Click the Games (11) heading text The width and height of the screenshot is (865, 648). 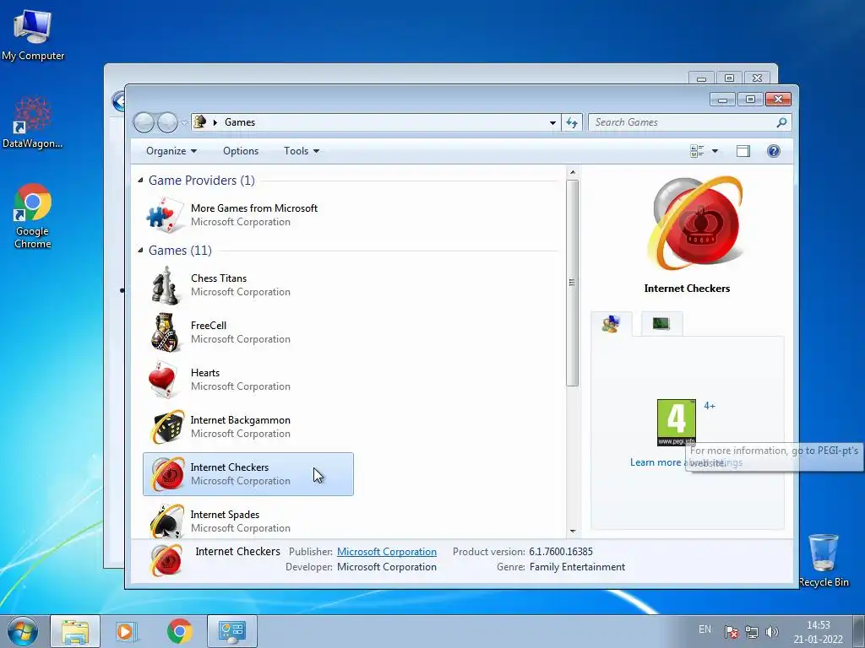(x=180, y=250)
